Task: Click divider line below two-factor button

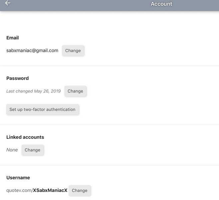Action: [x=109, y=125]
